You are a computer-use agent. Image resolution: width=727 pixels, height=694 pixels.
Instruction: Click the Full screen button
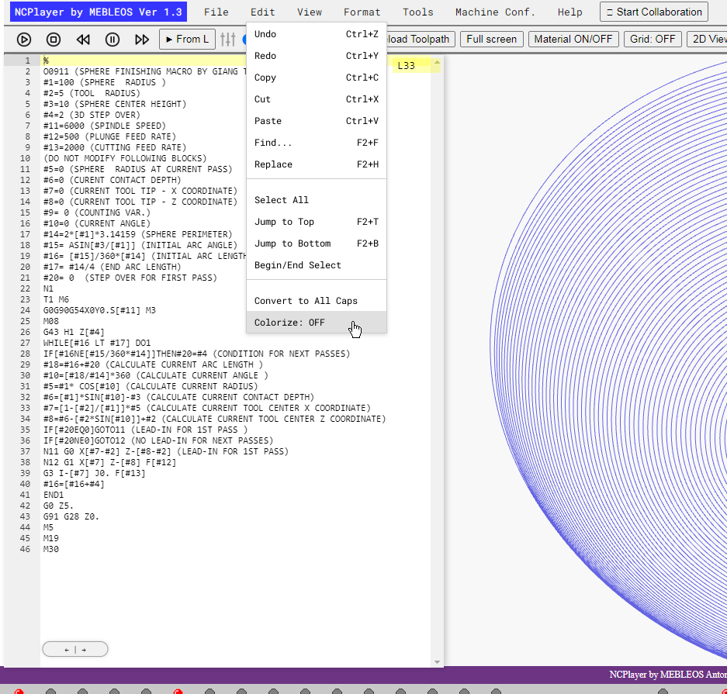coord(491,39)
